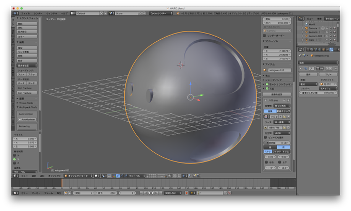Toggle the Z axis constraint checkbox
The image size is (351, 211).
pos(14,163)
